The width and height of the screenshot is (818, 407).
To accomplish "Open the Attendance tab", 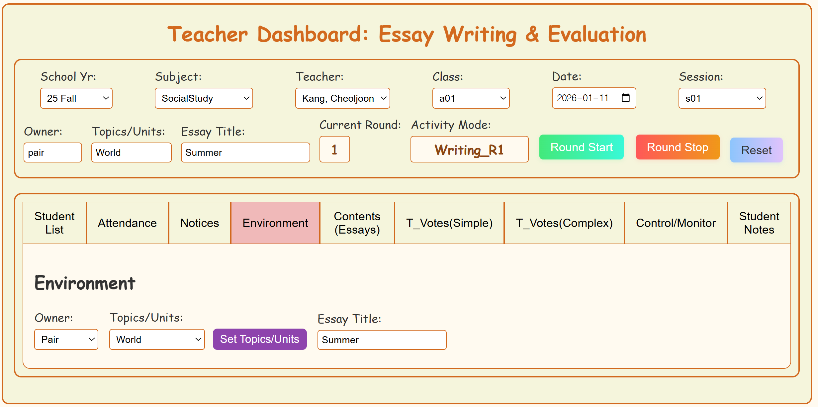I will coord(127,223).
